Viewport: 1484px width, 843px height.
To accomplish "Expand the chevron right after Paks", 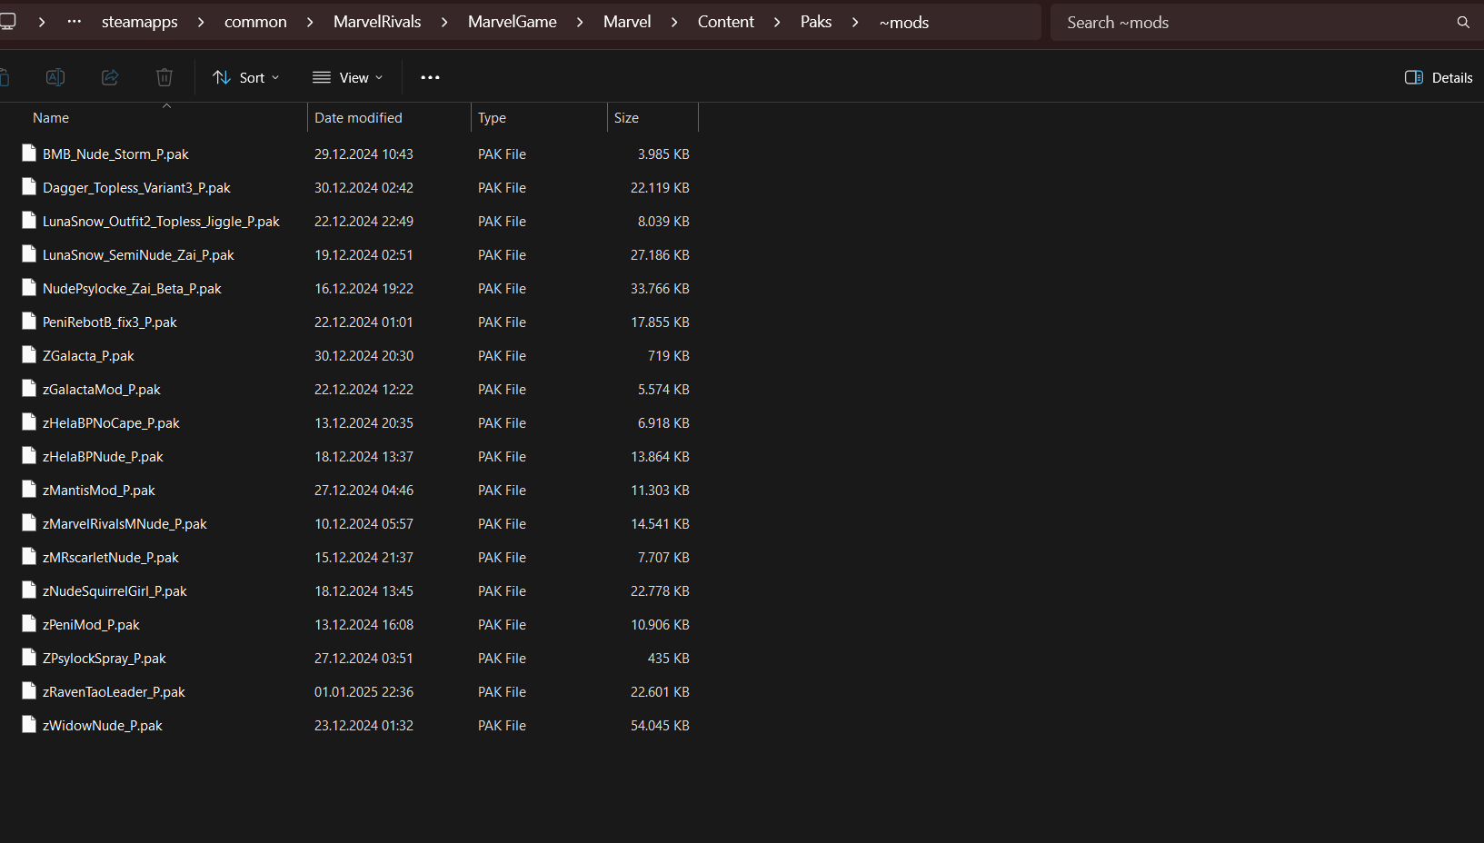I will [855, 22].
